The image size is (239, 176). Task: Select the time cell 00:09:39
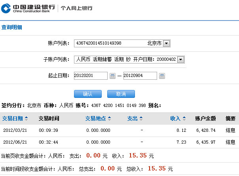48,130
